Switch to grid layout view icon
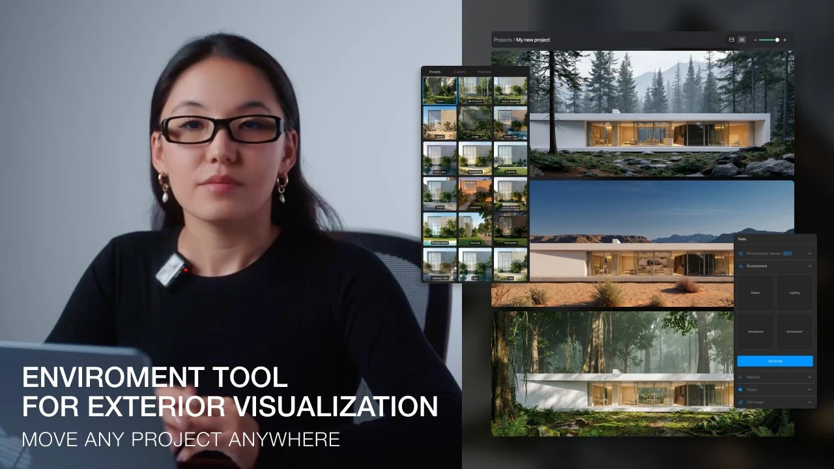 click(x=741, y=40)
